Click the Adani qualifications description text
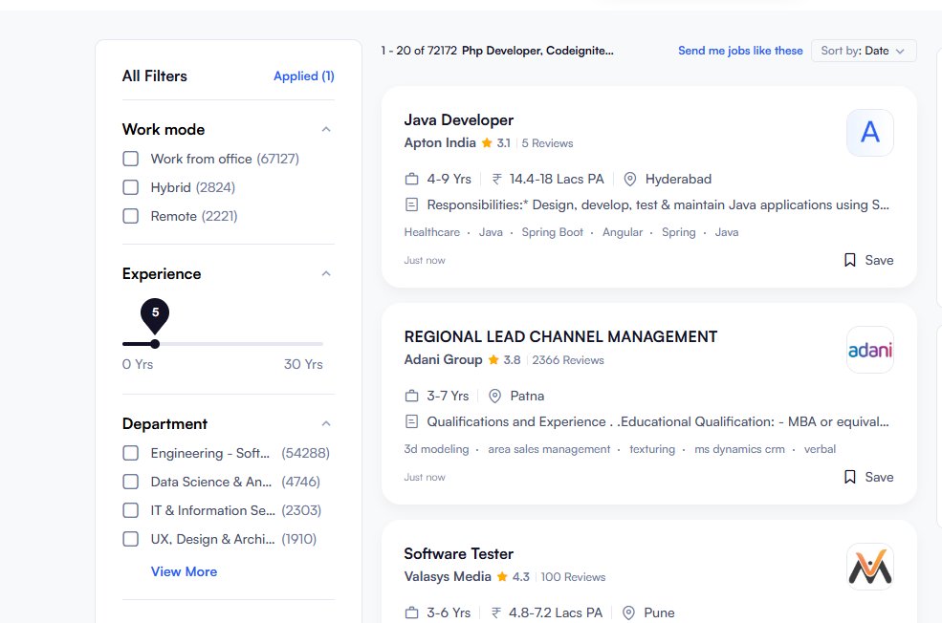Screen dimensions: 942x623 click(x=658, y=422)
